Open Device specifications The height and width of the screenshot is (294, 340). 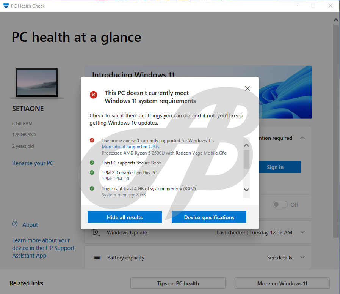209,217
